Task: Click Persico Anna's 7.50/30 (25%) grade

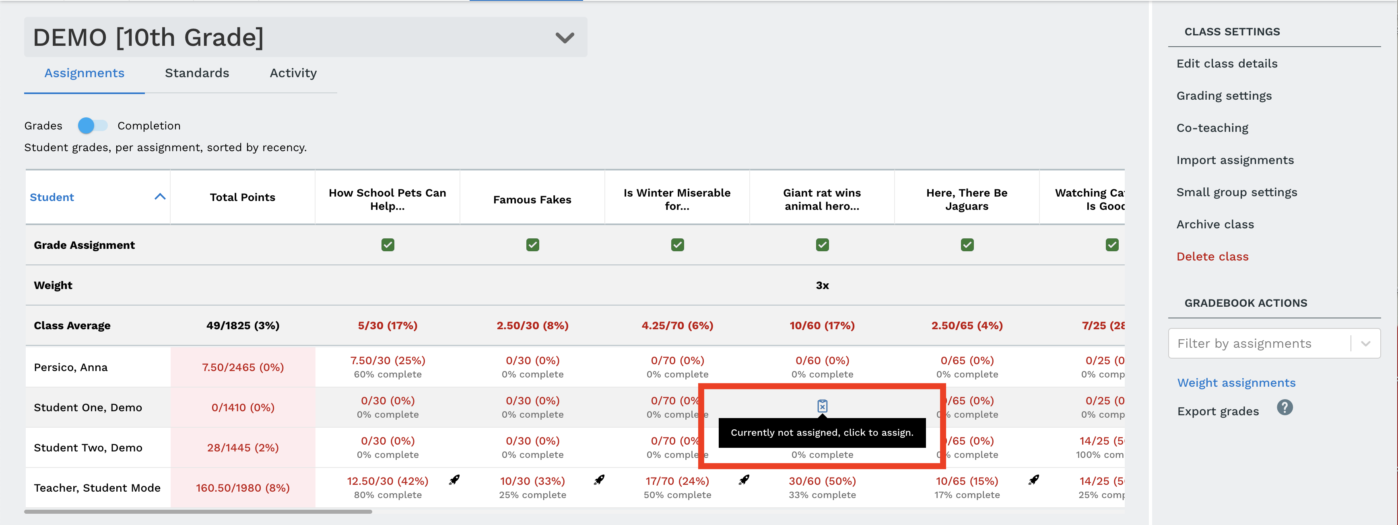Action: coord(388,360)
